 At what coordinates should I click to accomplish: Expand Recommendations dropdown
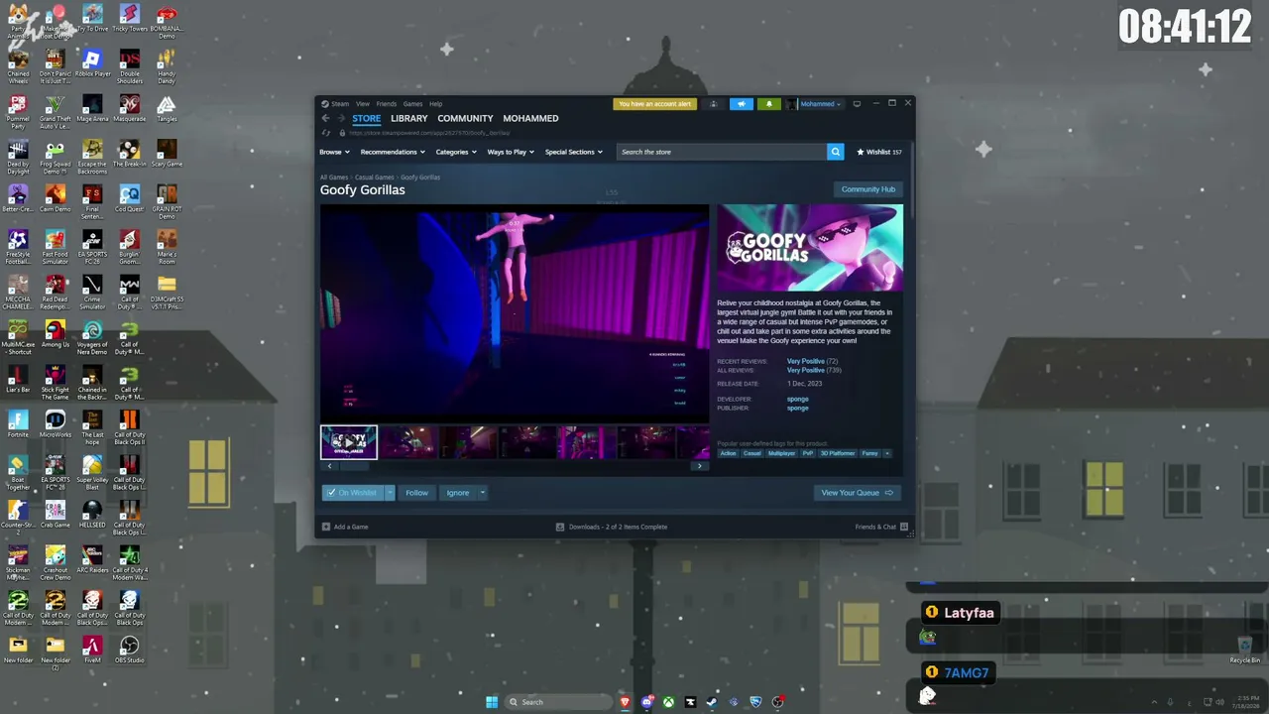pyautogui.click(x=393, y=152)
